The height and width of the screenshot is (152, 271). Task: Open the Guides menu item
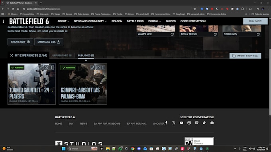[x=171, y=21]
